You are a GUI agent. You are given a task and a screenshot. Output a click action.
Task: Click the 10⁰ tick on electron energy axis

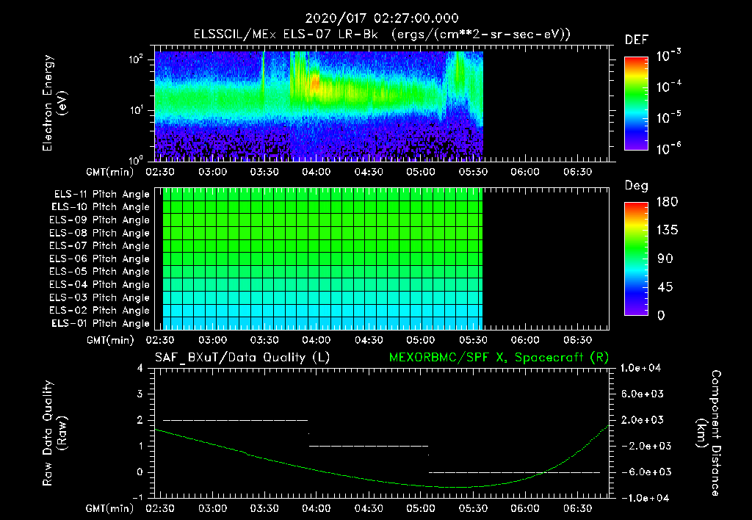[136, 160]
